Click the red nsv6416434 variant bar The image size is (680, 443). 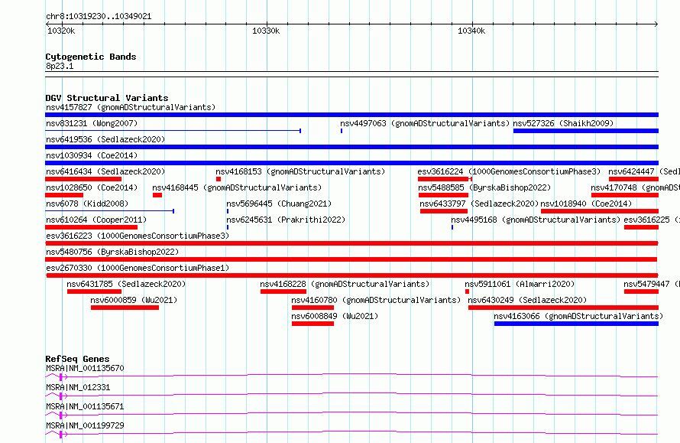83,179
